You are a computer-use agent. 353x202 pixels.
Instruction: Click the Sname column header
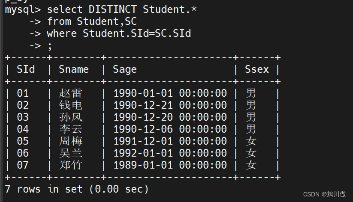pyautogui.click(x=74, y=69)
